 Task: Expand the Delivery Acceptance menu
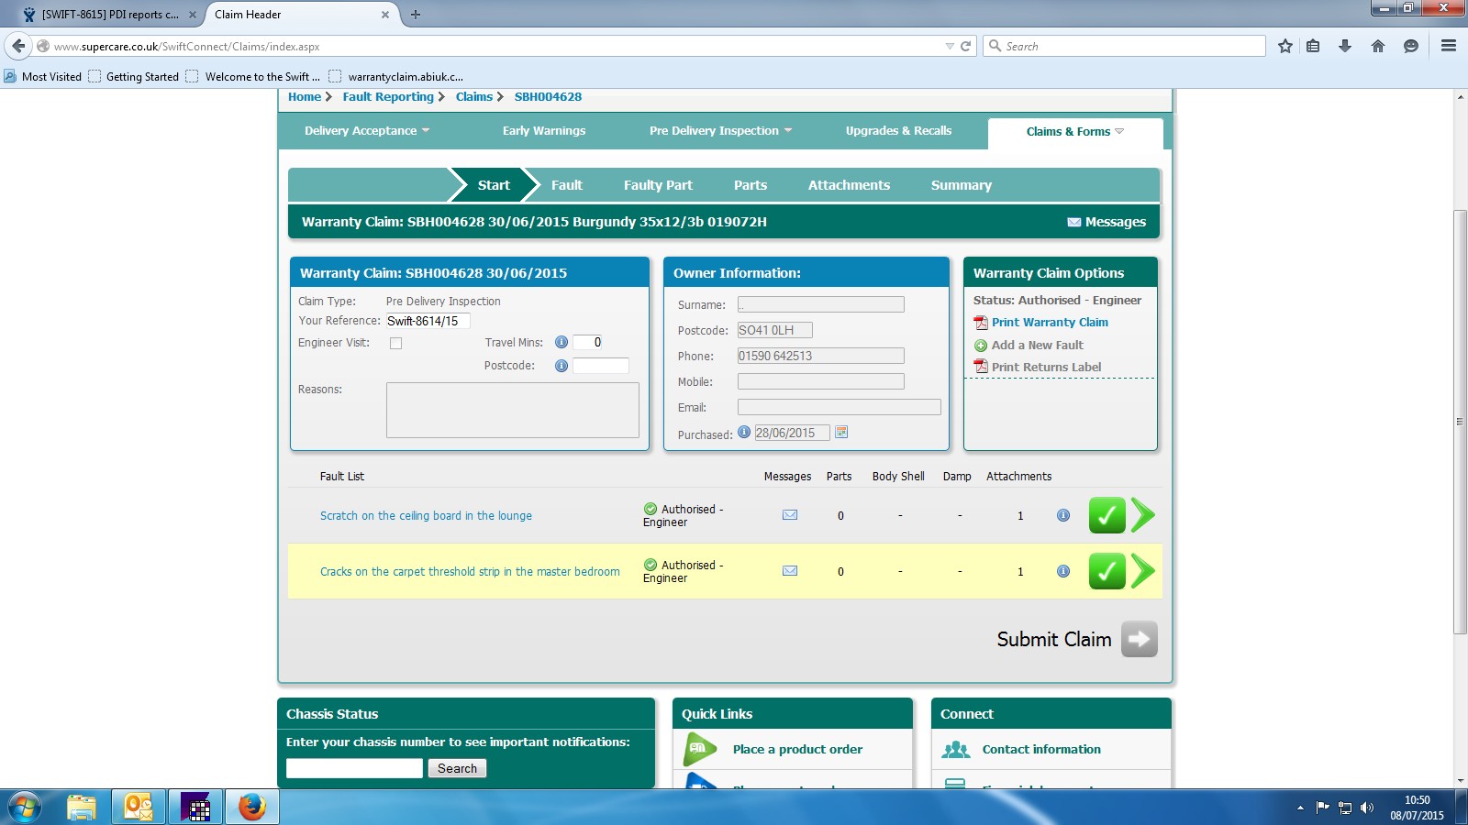pos(367,131)
